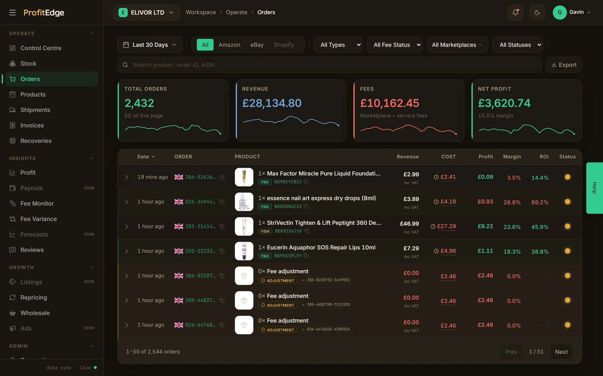Screen dimensions: 603x376
Task: Copy order ID 202-53233
Action: [x=222, y=251]
